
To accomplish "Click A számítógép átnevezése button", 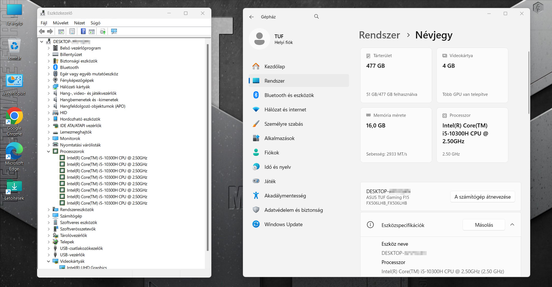I will coord(482,197).
